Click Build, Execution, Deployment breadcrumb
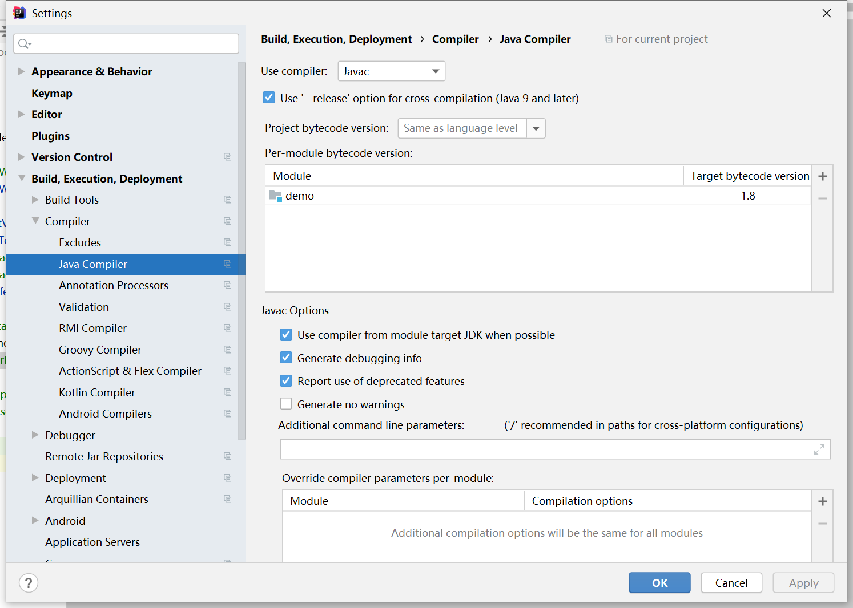This screenshot has height=608, width=853. pyautogui.click(x=336, y=39)
